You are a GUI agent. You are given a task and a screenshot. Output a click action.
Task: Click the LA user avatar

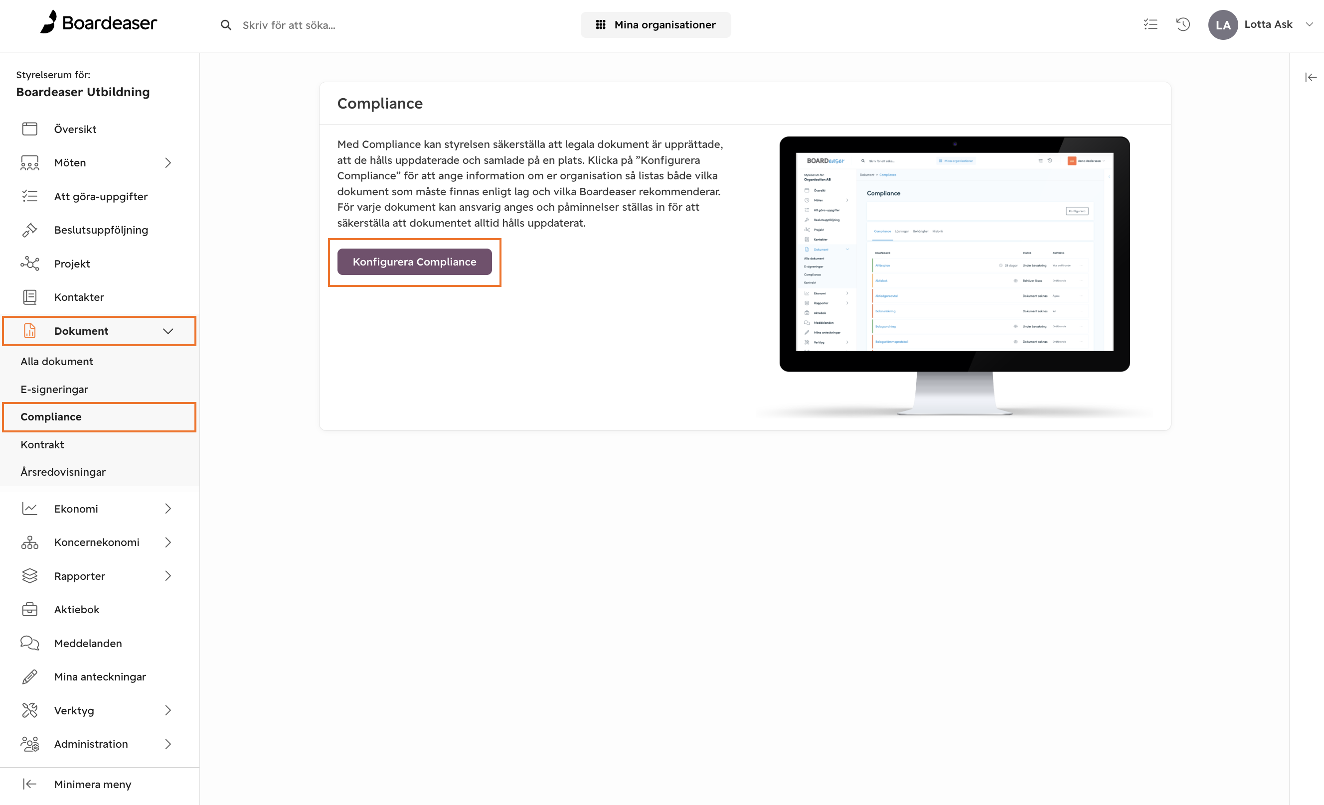[x=1223, y=25]
